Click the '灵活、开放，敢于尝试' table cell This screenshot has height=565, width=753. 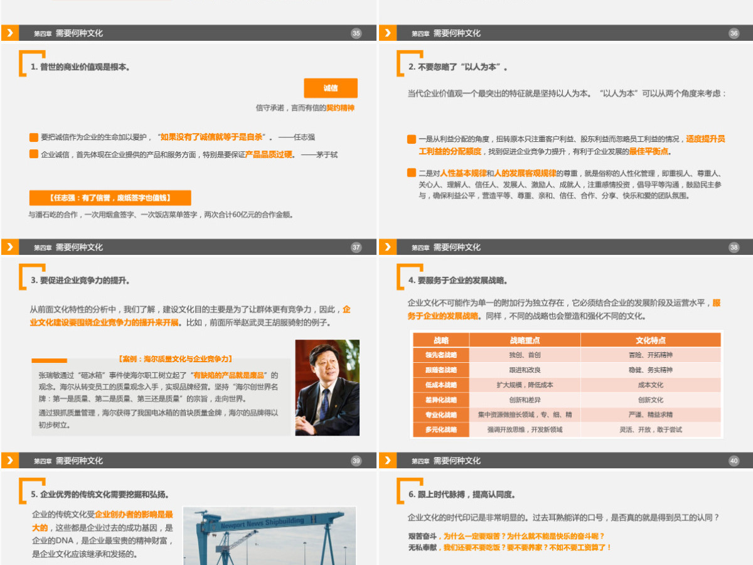tap(651, 430)
